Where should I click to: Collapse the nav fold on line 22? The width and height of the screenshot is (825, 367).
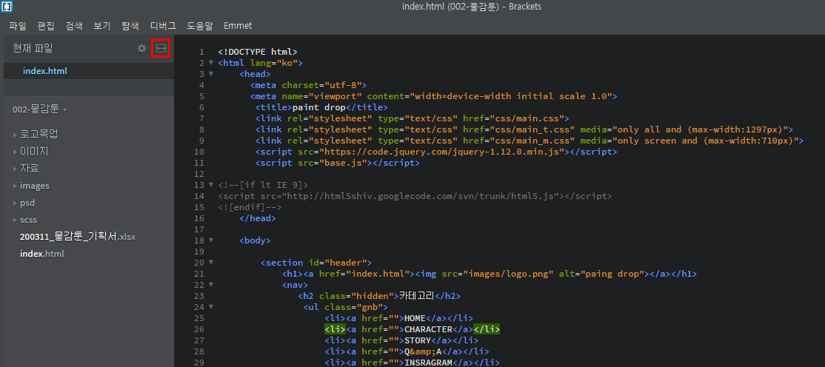(x=211, y=284)
